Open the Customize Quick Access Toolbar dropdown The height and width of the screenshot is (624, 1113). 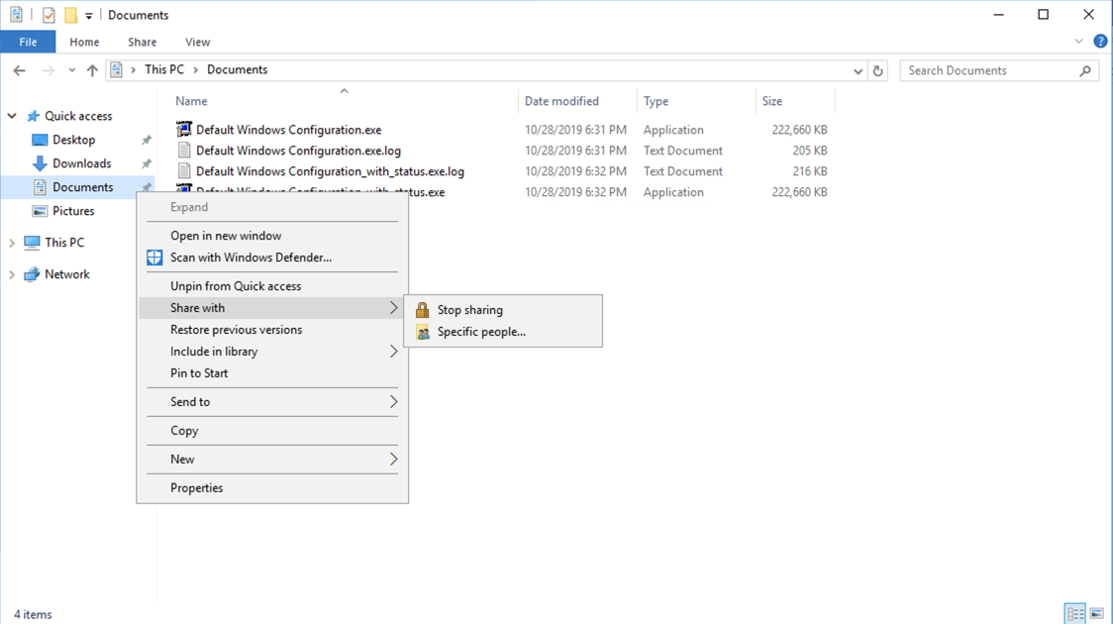(x=89, y=15)
